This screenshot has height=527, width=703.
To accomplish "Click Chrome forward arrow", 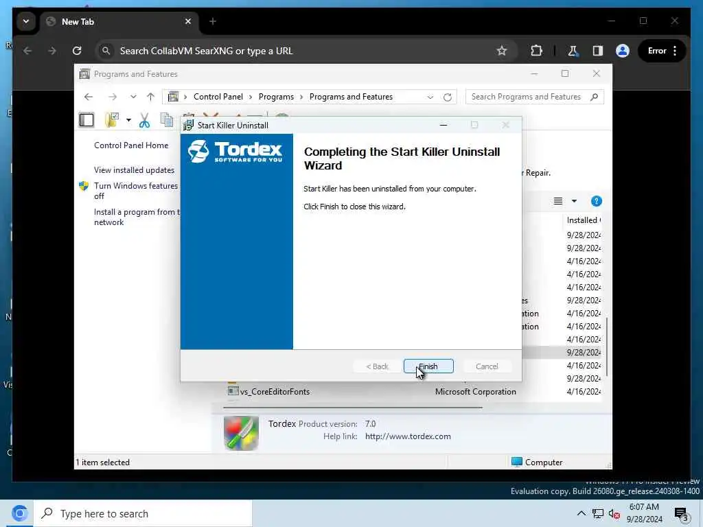I will pyautogui.click(x=52, y=51).
